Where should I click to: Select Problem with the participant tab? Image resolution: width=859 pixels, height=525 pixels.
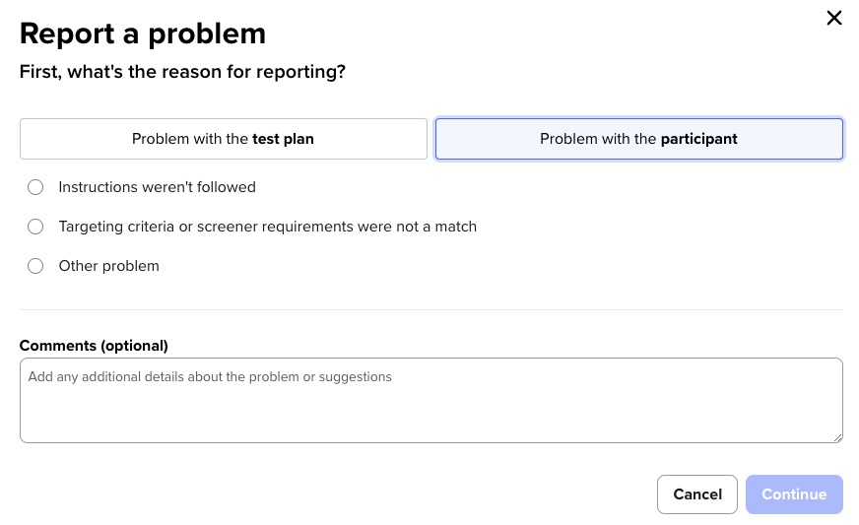pyautogui.click(x=638, y=139)
